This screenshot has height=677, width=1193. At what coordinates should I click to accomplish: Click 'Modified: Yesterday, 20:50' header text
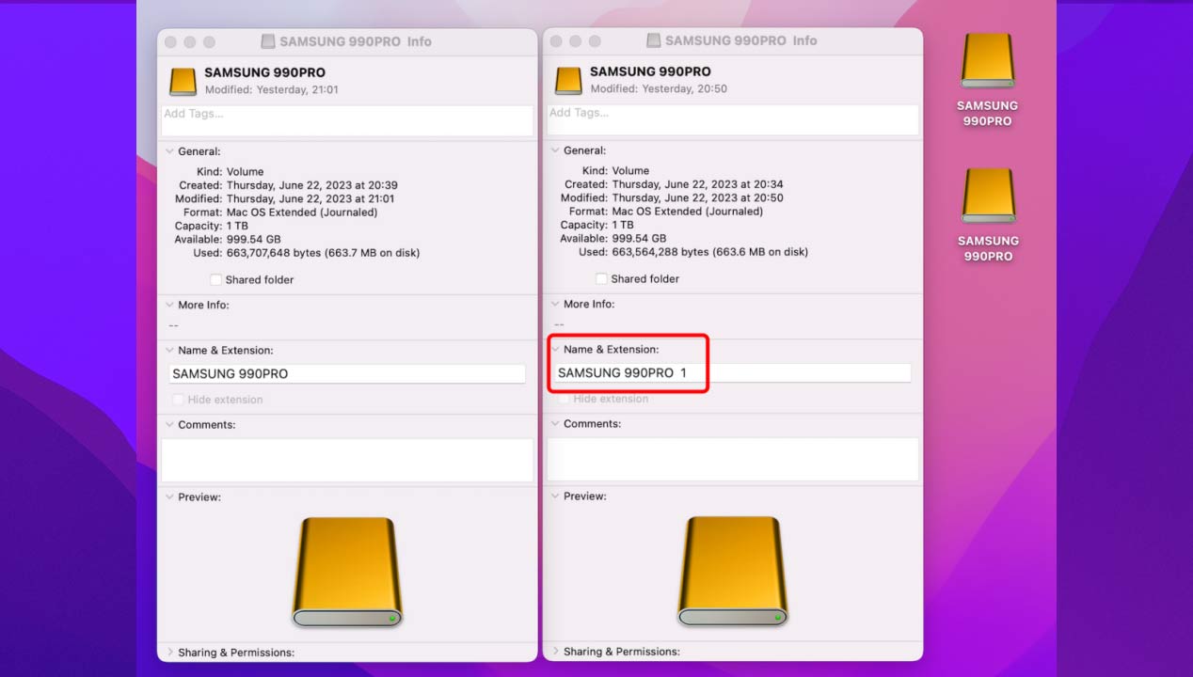click(x=659, y=89)
